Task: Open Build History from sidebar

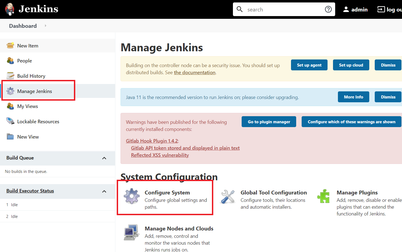Action: pos(31,76)
